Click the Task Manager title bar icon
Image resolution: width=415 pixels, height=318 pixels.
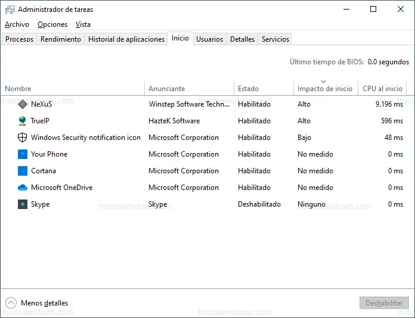[10, 10]
